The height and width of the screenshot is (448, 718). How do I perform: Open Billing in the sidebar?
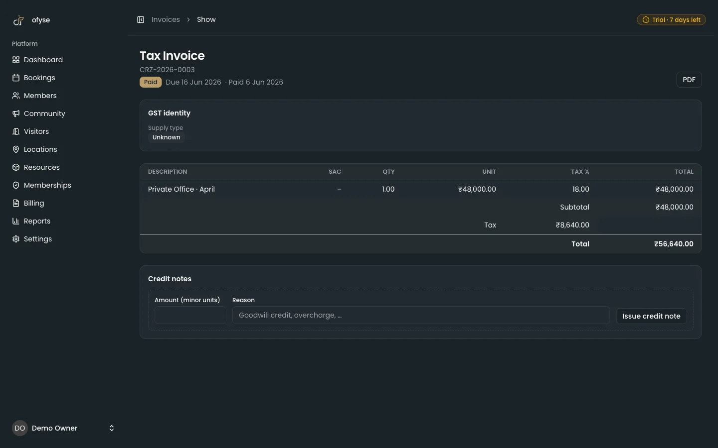coord(64,203)
